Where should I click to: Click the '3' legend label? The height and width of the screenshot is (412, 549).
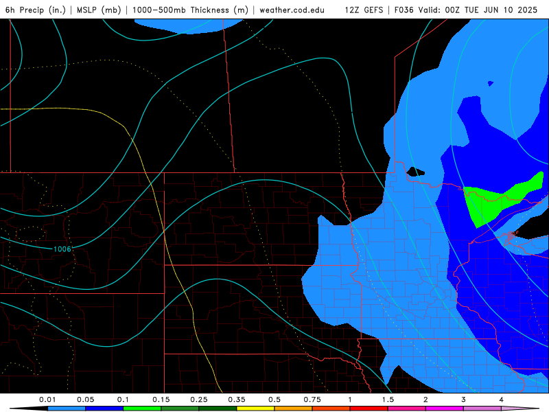[x=463, y=400]
